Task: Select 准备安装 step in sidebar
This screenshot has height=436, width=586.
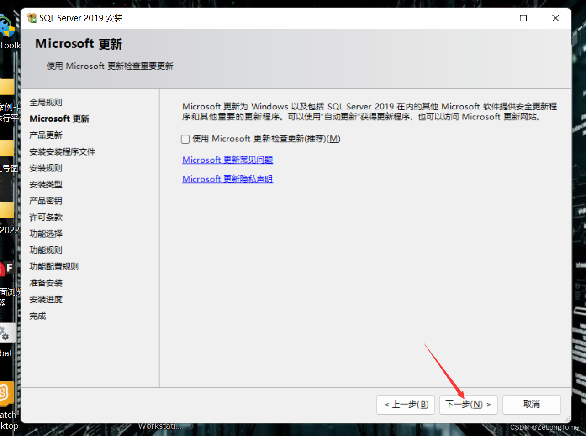Action: pyautogui.click(x=46, y=283)
